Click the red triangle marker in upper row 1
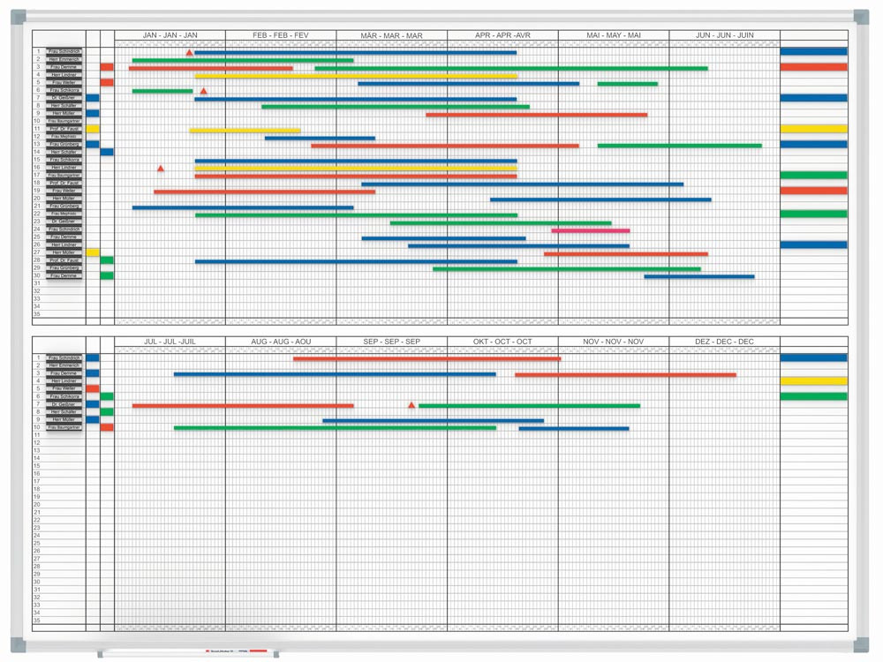This screenshot has width=883, height=662. tap(189, 53)
